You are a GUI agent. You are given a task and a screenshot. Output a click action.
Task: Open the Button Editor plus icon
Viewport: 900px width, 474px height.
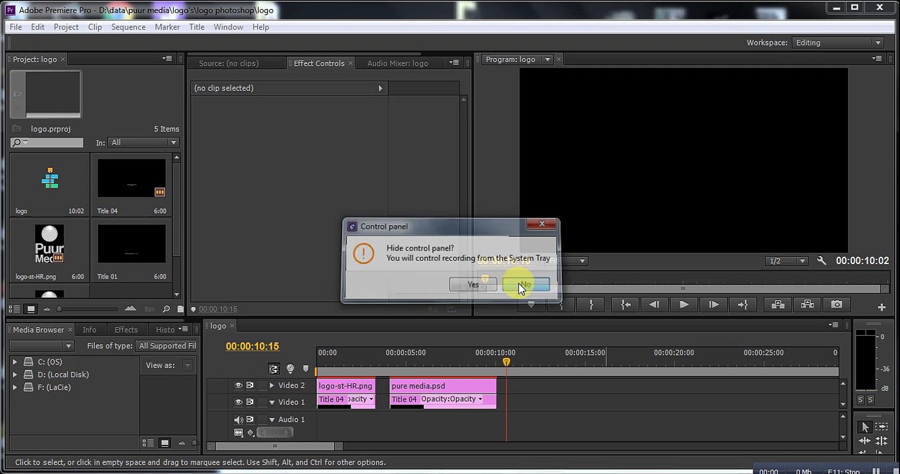click(882, 307)
